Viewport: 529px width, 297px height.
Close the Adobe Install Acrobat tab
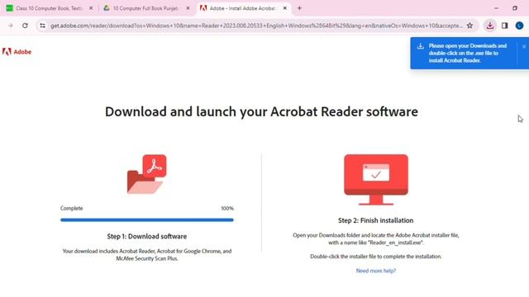point(284,8)
